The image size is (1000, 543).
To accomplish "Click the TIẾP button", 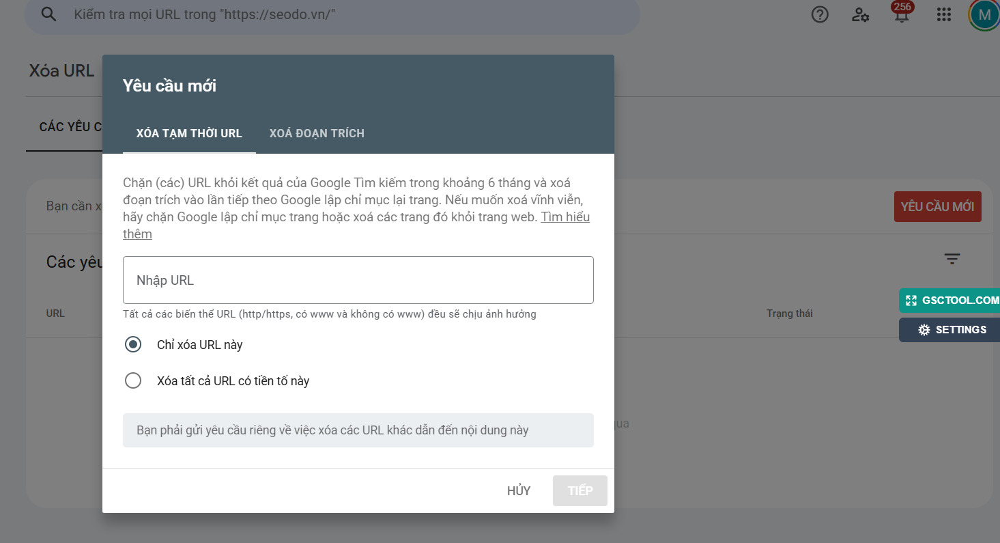I will click(x=580, y=490).
